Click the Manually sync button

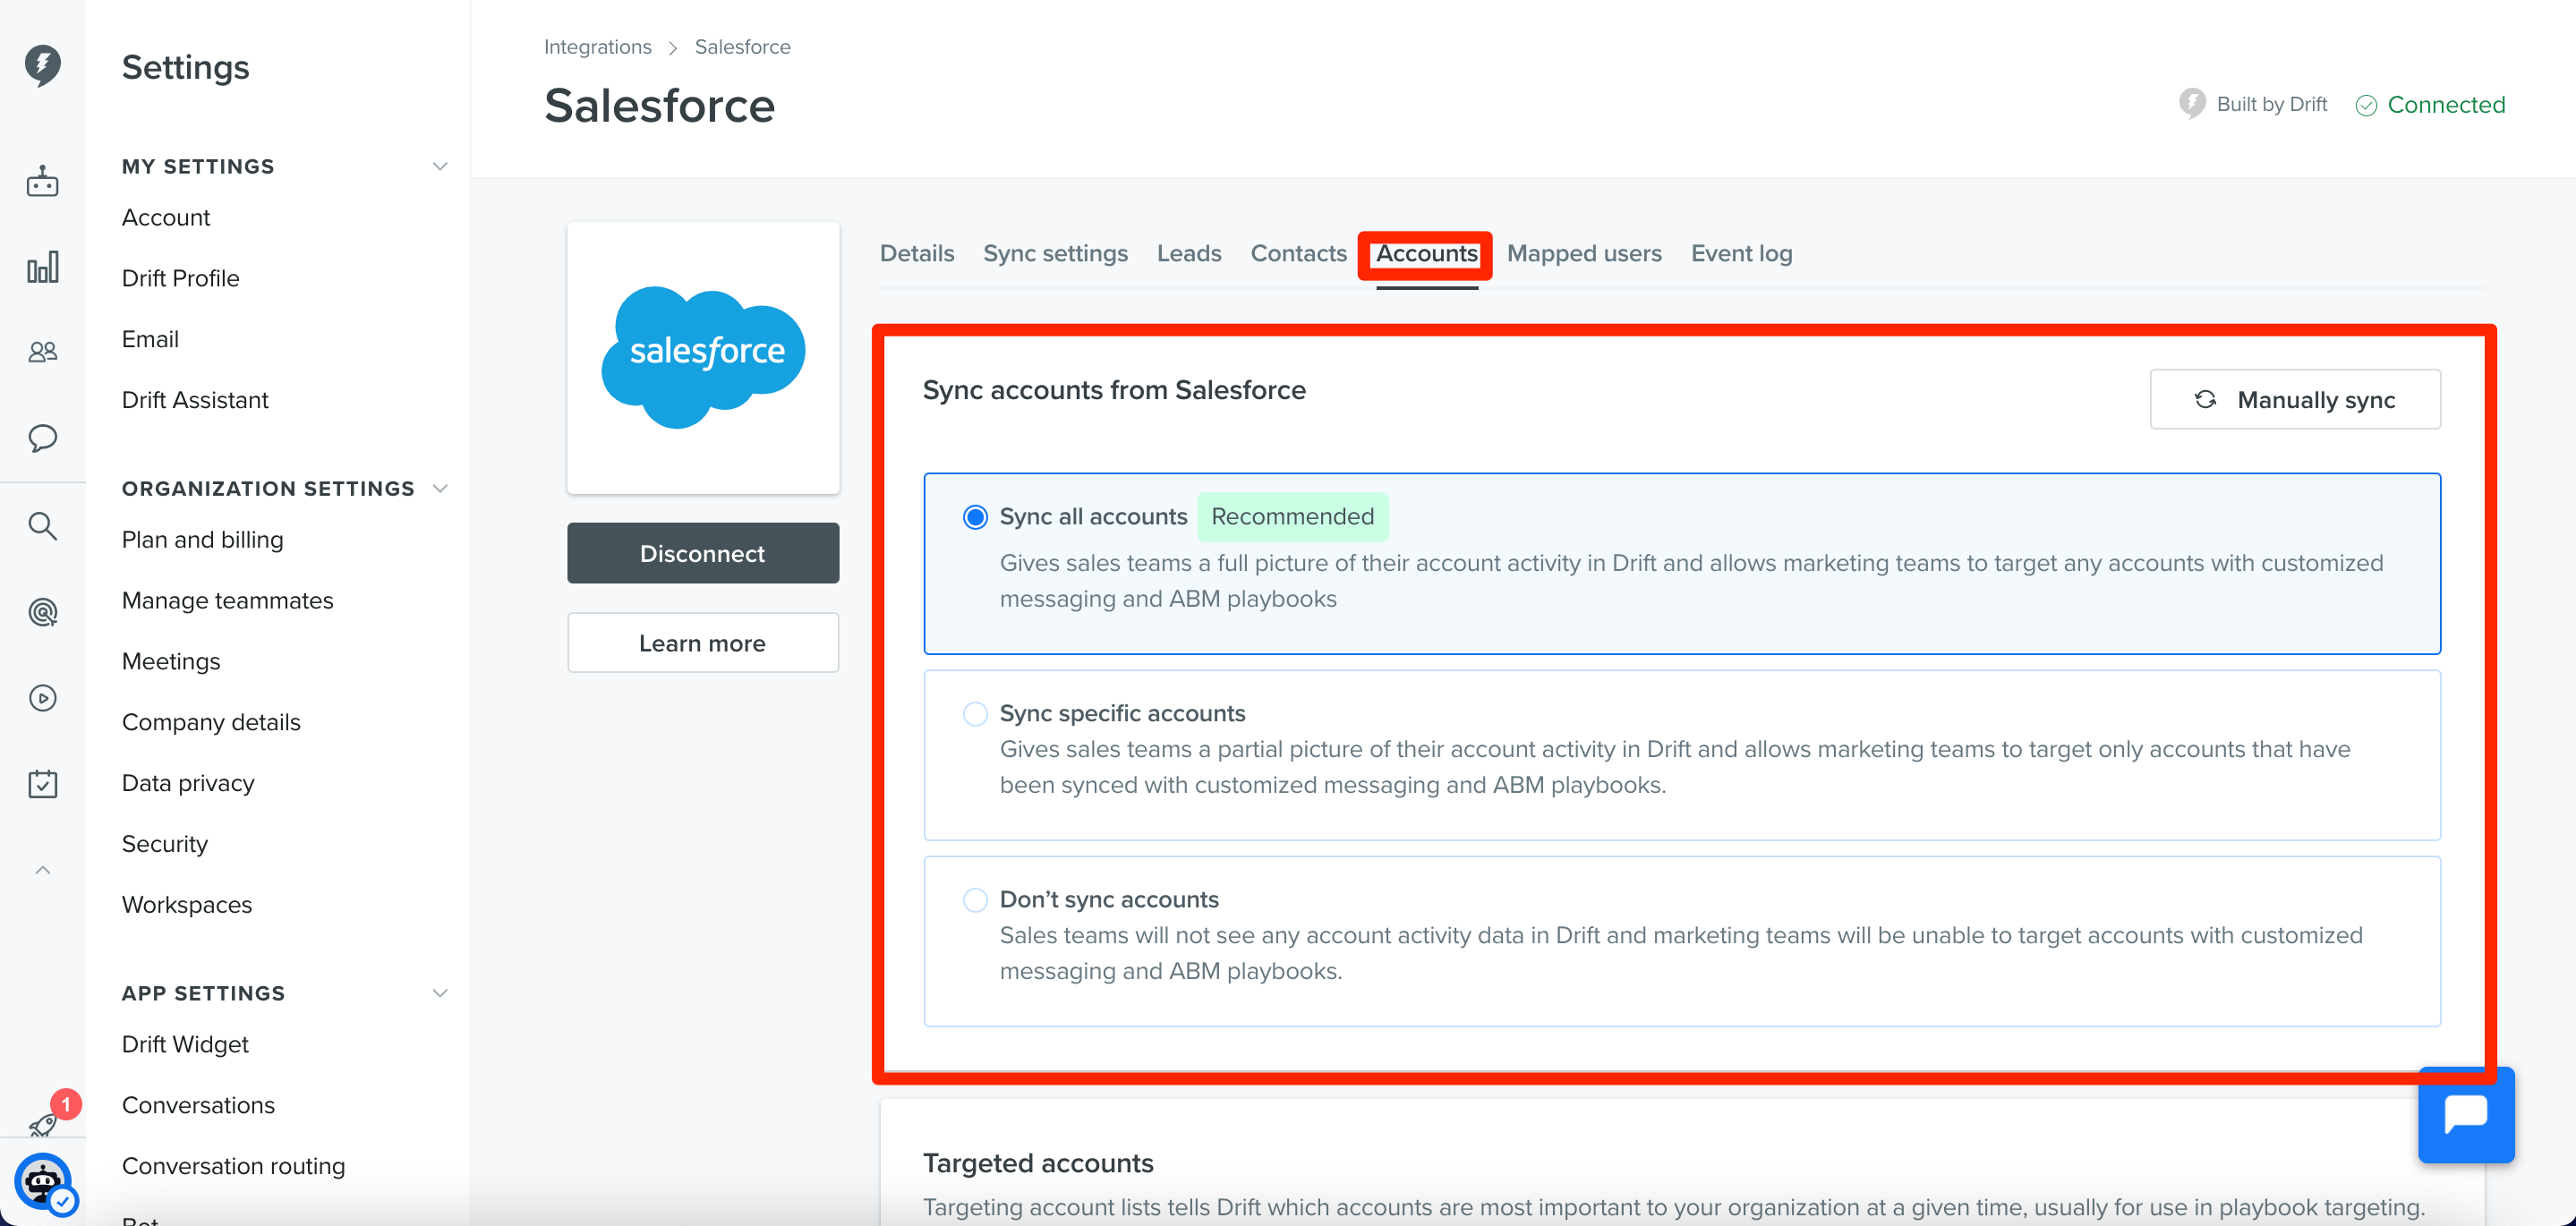2295,399
